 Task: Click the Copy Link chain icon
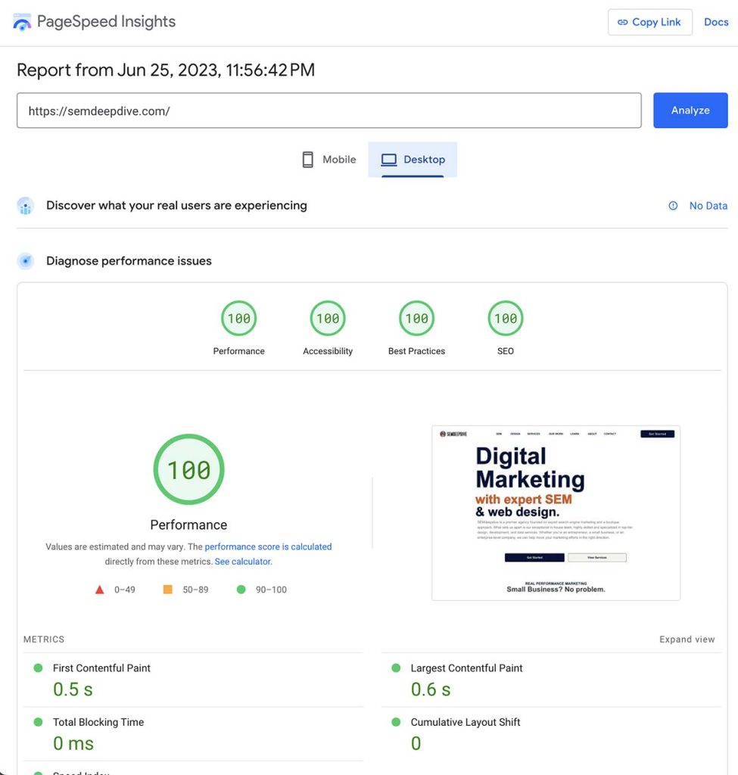(623, 22)
